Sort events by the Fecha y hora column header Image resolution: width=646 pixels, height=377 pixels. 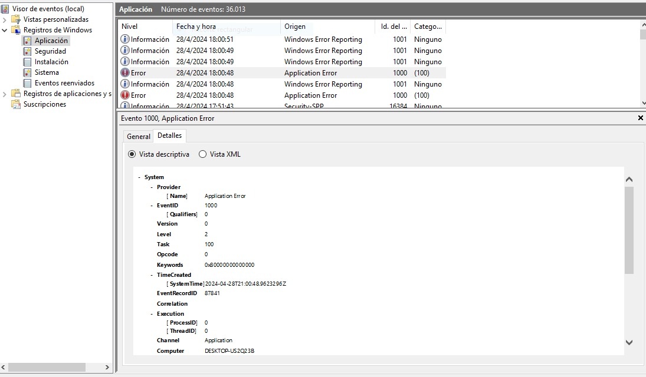click(x=226, y=27)
